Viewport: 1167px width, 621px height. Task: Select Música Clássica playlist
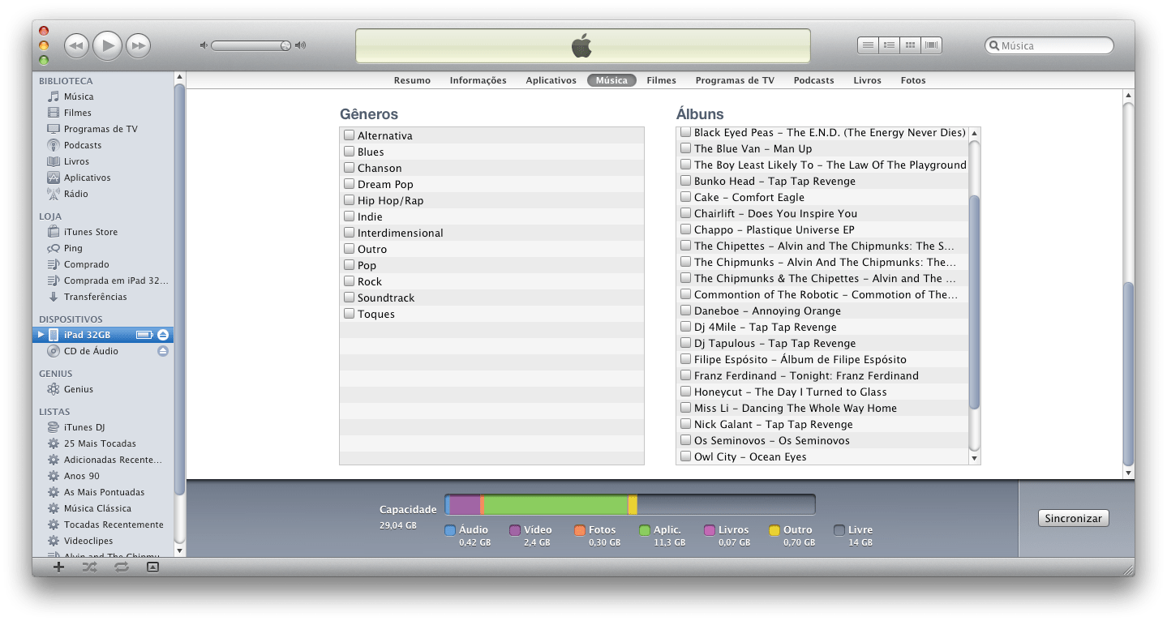pyautogui.click(x=97, y=508)
